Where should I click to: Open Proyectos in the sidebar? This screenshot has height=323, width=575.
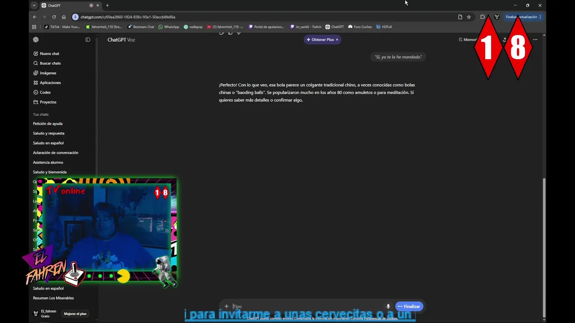coord(48,102)
